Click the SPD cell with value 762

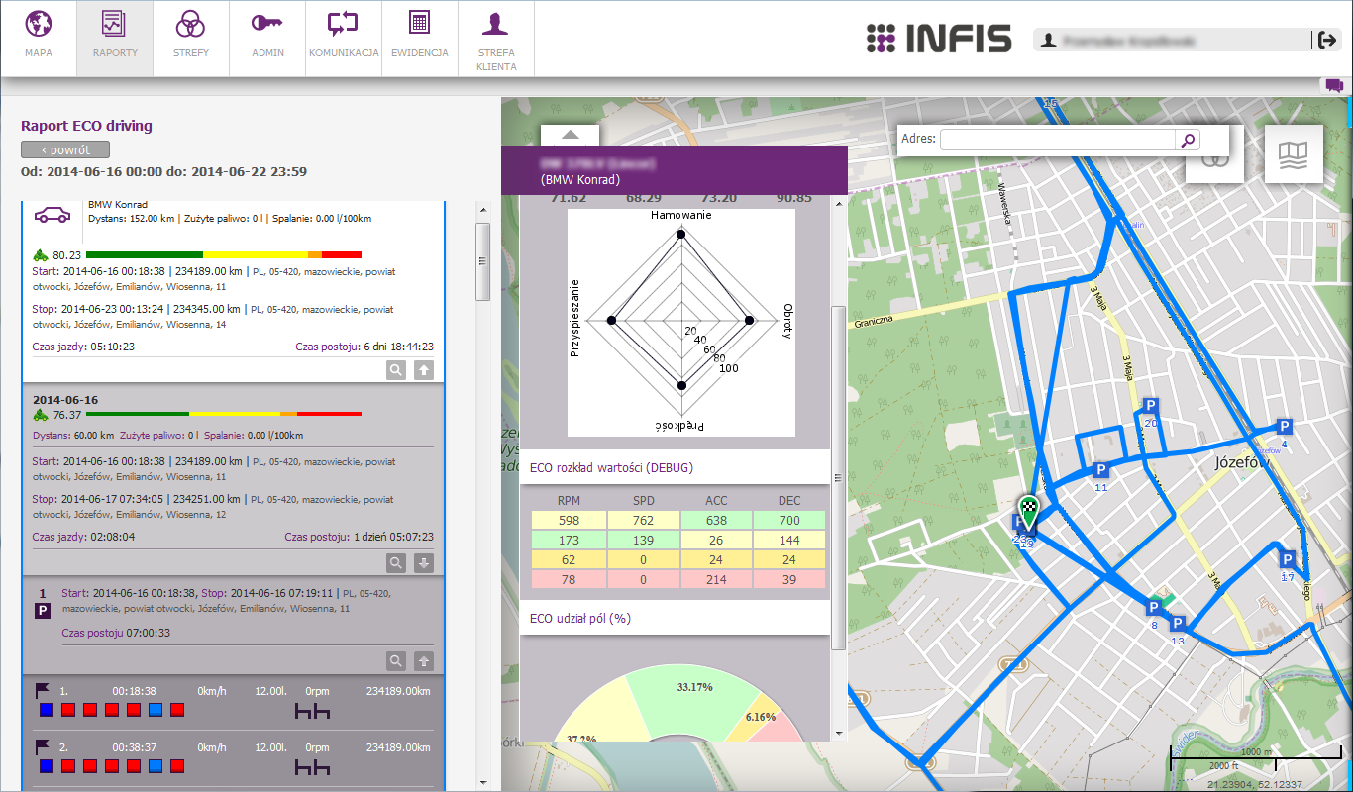[642, 520]
